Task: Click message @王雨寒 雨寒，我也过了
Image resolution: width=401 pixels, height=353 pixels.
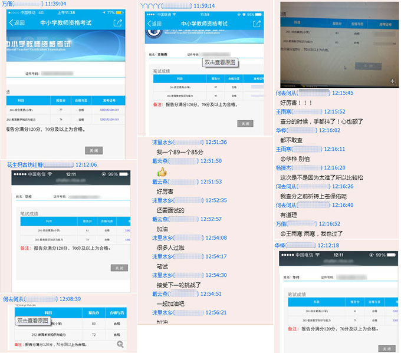Action: (x=311, y=233)
